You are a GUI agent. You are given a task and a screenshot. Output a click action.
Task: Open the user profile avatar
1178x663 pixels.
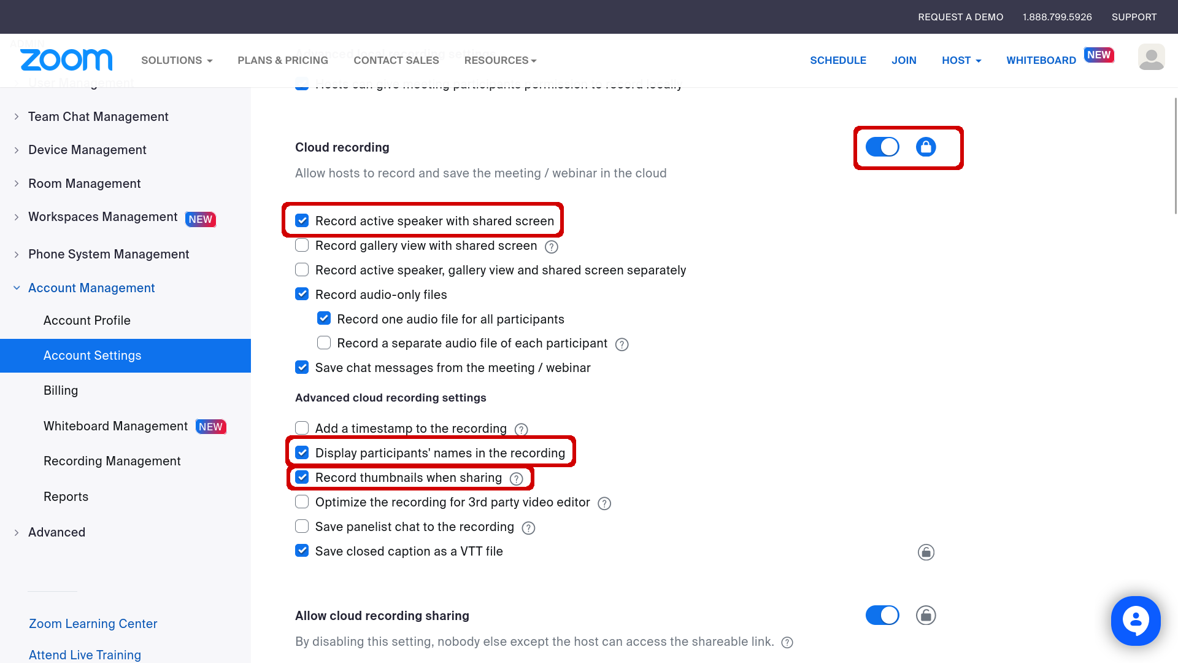point(1151,57)
